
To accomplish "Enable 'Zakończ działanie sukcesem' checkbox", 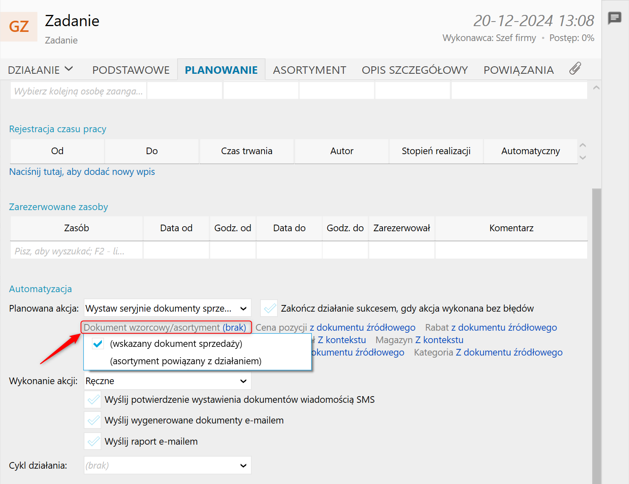I will point(269,308).
